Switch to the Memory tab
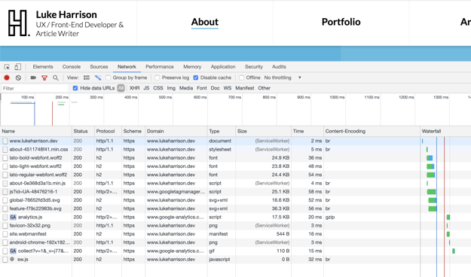471x277 pixels. [x=192, y=67]
